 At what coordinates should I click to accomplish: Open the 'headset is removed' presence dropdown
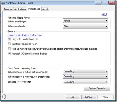[85, 77]
